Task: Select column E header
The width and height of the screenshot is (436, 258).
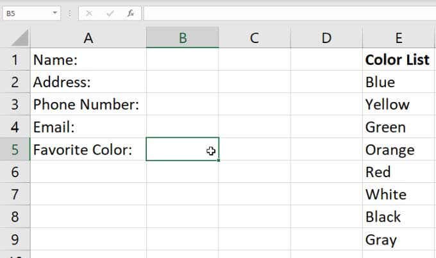Action: coord(399,38)
